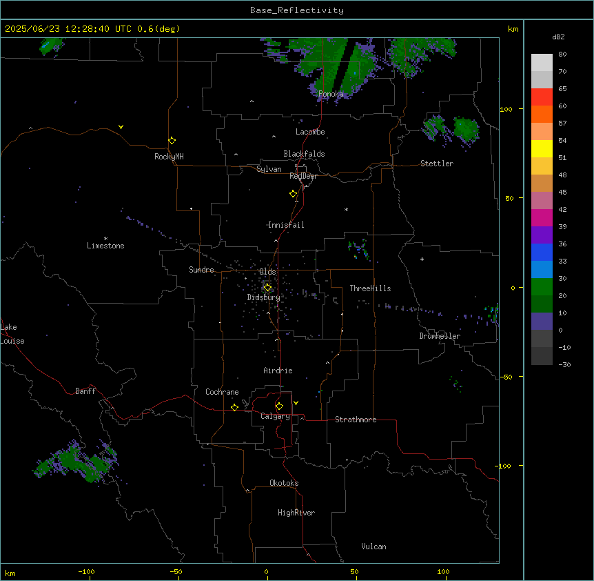Pick the green 20 dBZ legend color
Viewport: 594px width, 581px height.
coord(542,286)
